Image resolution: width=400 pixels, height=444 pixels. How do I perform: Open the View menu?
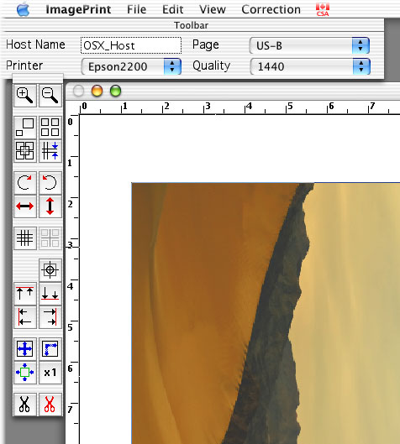click(x=213, y=9)
